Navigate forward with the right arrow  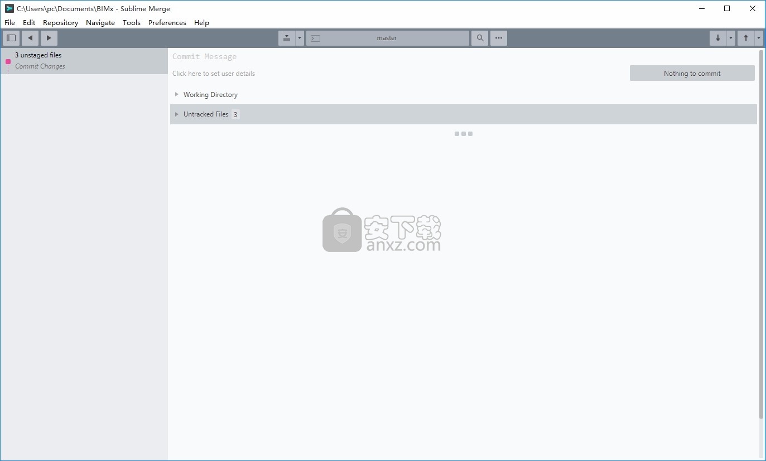49,38
